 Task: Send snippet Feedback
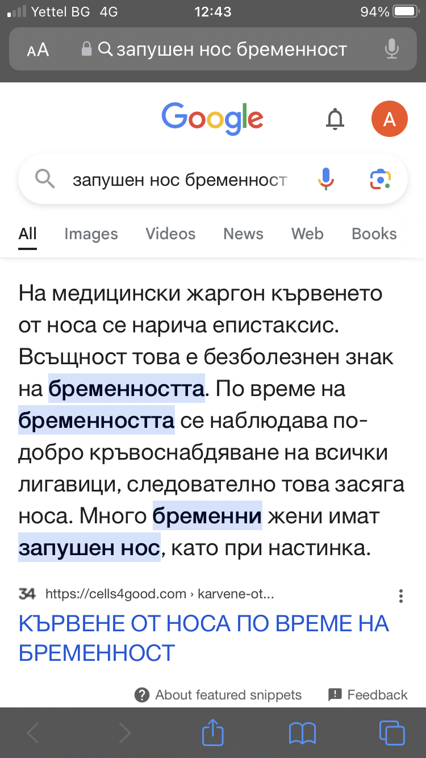pos(368,695)
